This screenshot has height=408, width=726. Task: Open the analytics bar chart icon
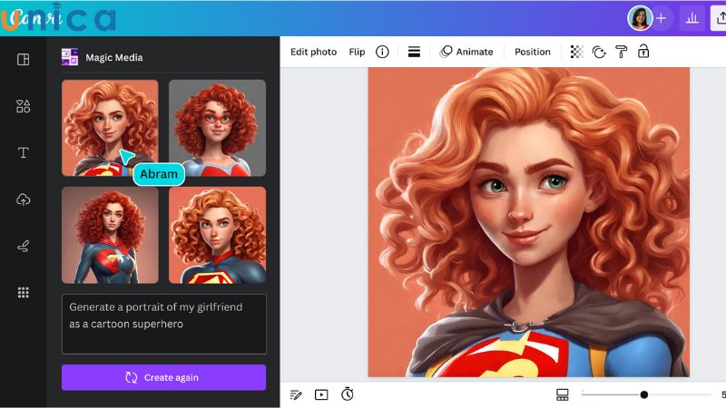click(692, 18)
